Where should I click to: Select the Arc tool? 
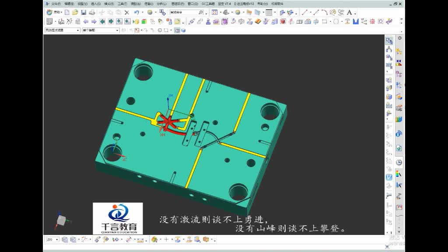pyautogui.click(x=324, y=12)
